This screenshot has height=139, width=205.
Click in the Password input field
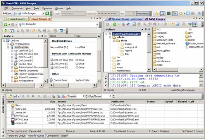(x=108, y=14)
